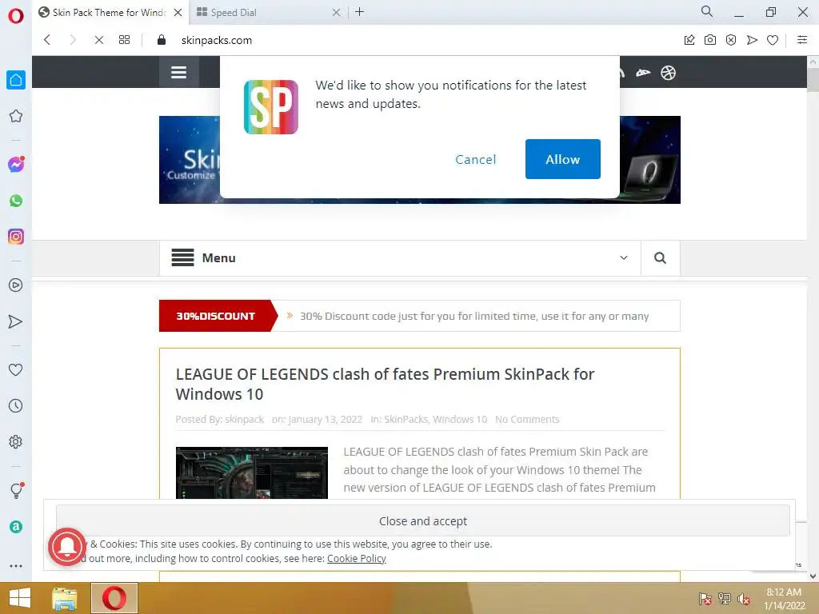Open LEAGUE OF LEGENDS SkinPack article title
Image resolution: width=819 pixels, height=614 pixels.
pos(385,384)
